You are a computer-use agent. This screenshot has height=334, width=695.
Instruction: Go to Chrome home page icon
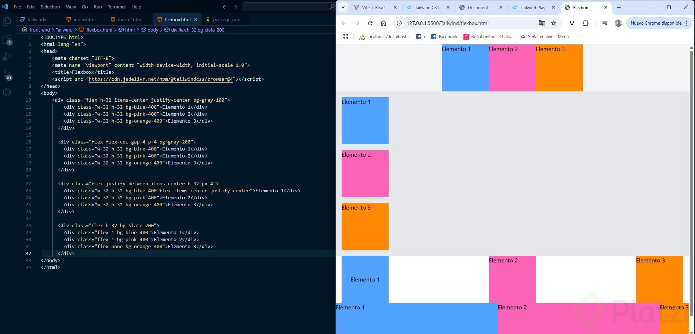tap(383, 23)
